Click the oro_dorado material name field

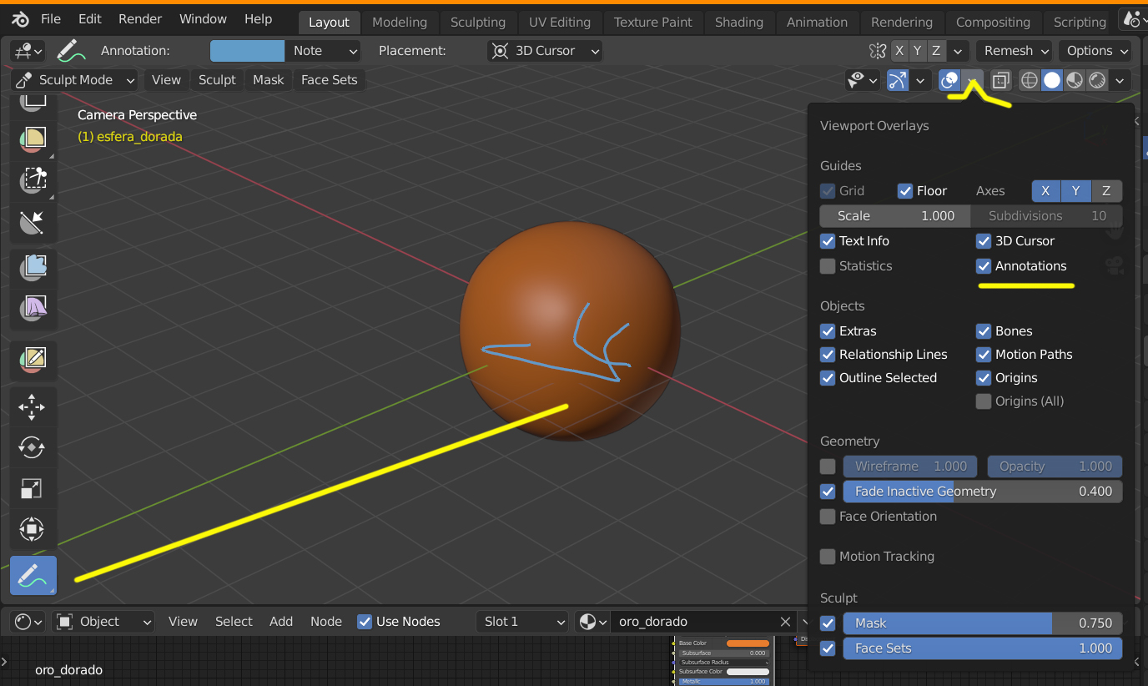[x=694, y=622]
